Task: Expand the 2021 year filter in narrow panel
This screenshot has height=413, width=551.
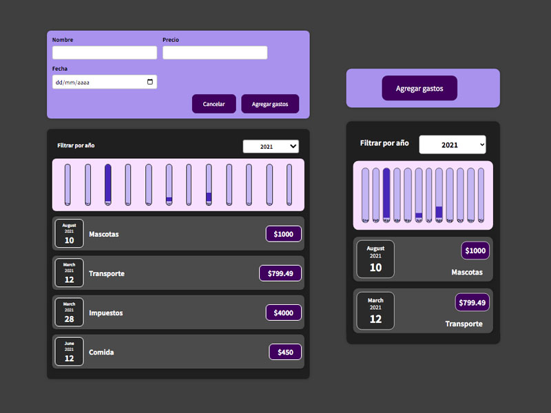Action: tap(453, 145)
